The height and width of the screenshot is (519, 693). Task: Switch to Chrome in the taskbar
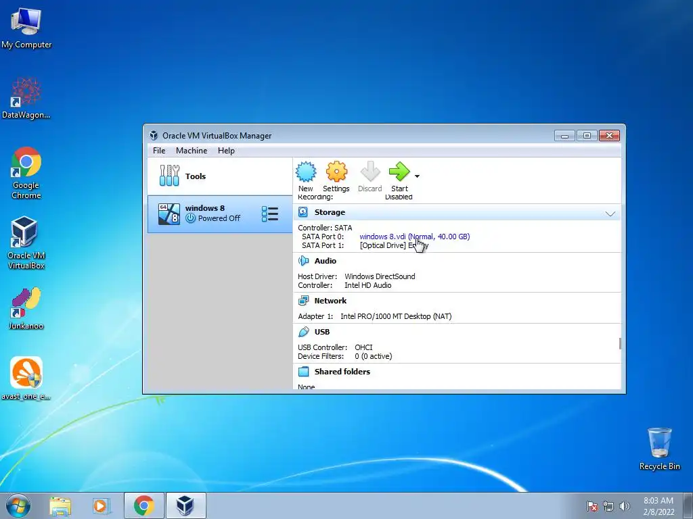[143, 505]
